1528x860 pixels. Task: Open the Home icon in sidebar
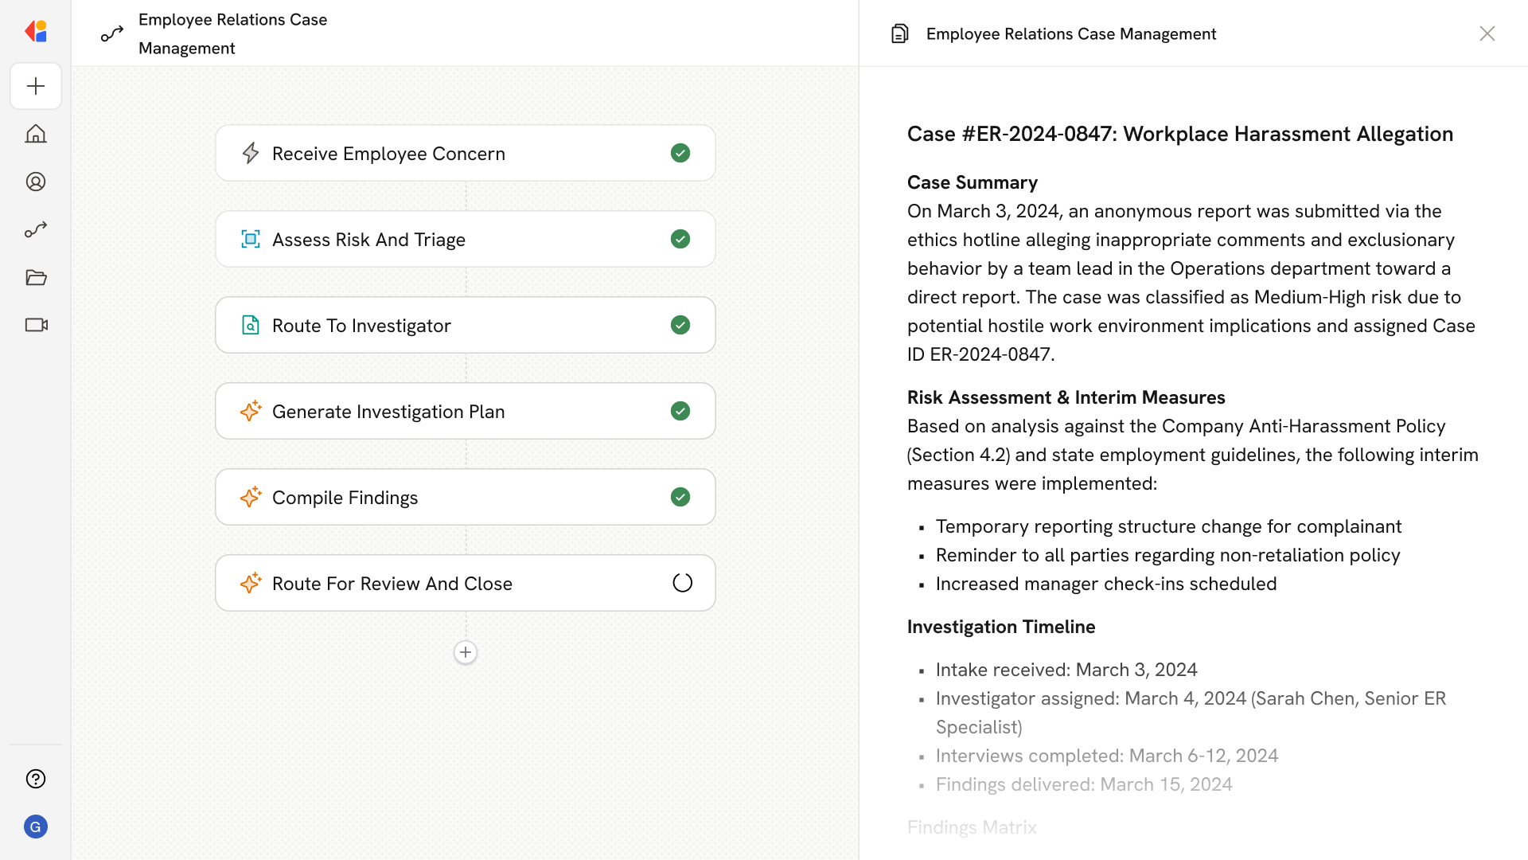pos(36,134)
